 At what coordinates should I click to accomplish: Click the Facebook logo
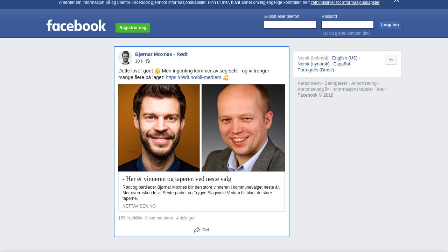pos(76,26)
